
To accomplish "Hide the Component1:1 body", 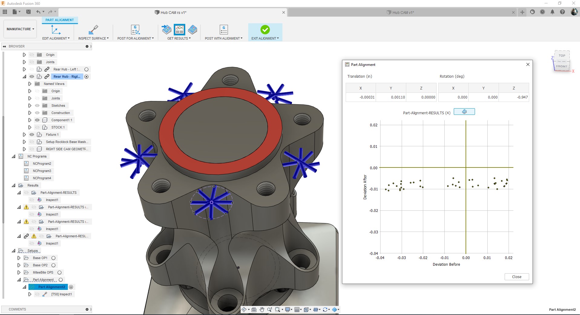I will [37, 120].
